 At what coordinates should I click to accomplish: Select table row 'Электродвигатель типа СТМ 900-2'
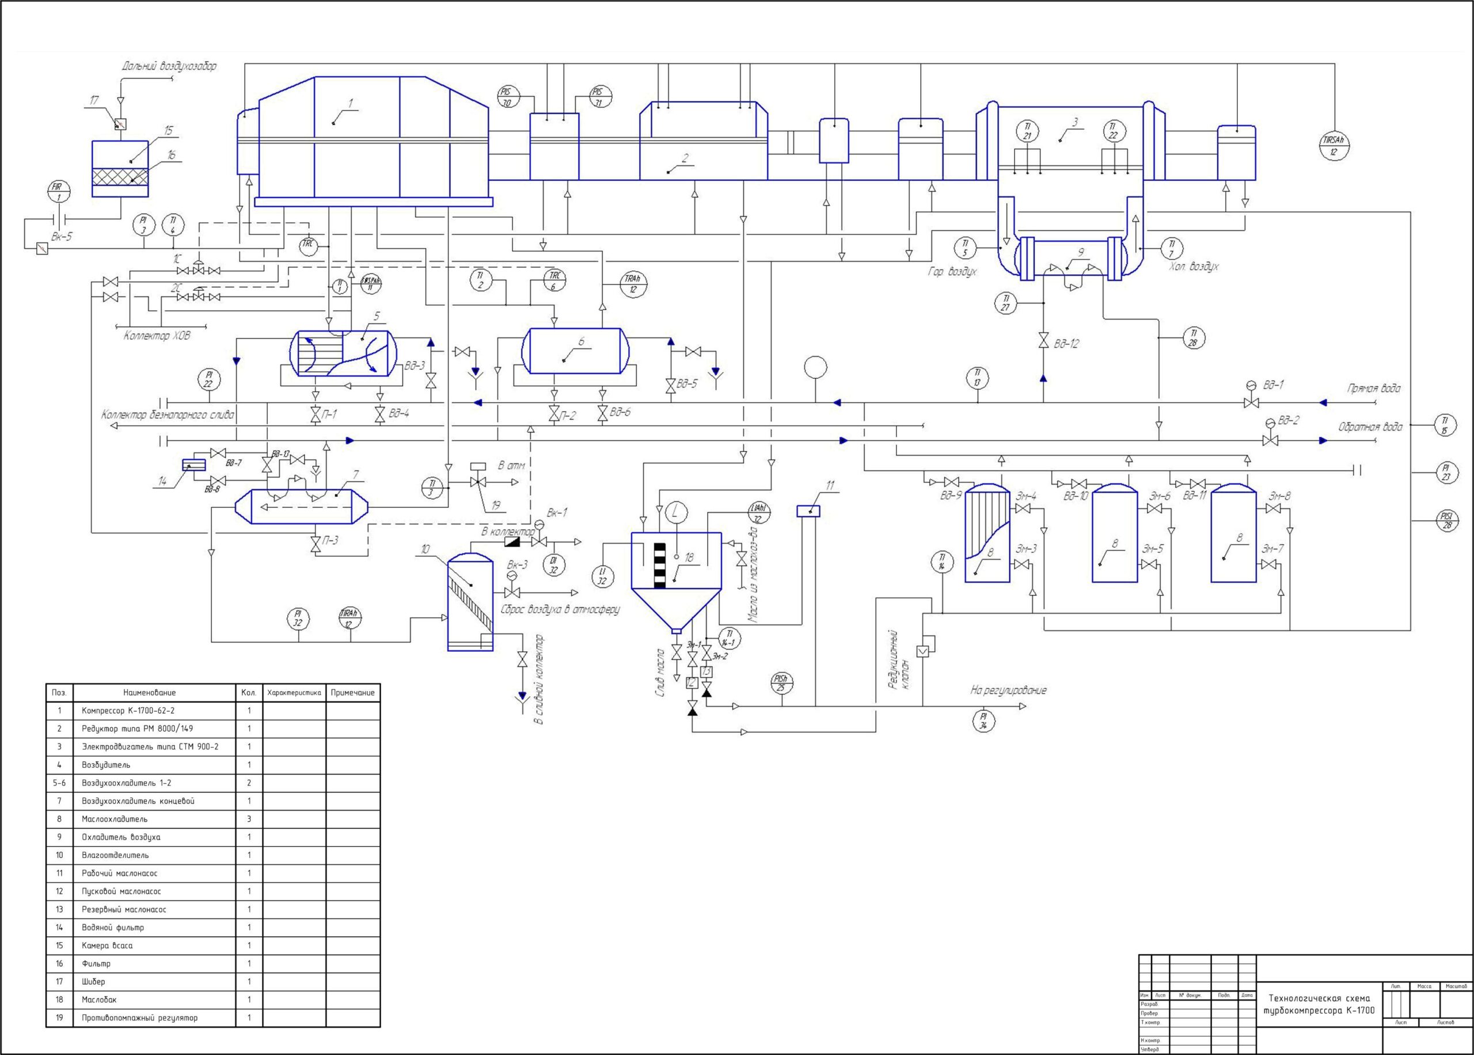pyautogui.click(x=213, y=747)
